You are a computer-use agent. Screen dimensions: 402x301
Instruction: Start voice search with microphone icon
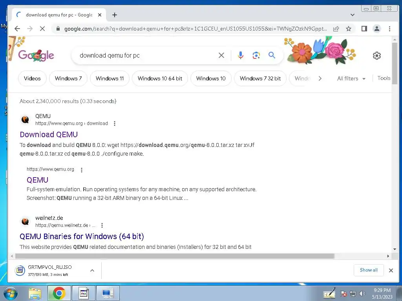[241, 55]
